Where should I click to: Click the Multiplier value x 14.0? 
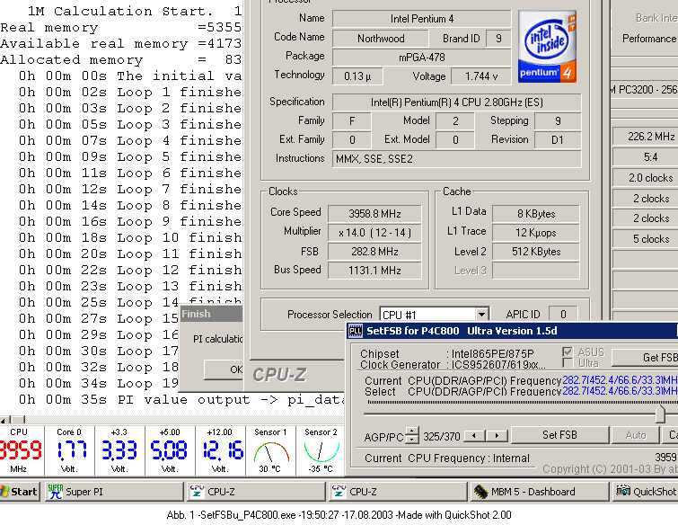[374, 233]
